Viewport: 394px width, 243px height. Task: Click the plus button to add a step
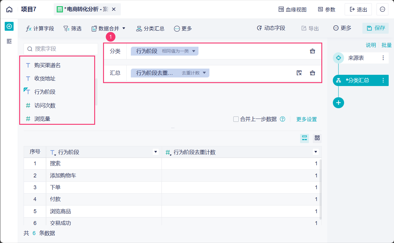[x=338, y=103]
